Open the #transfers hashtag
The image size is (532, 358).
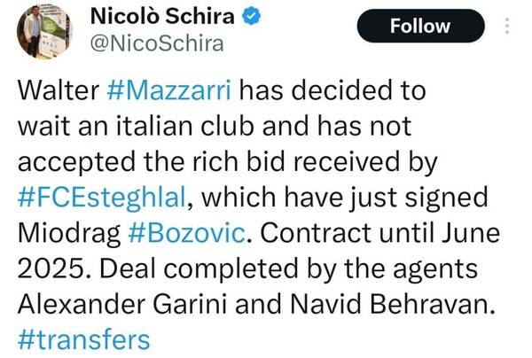coord(83,339)
